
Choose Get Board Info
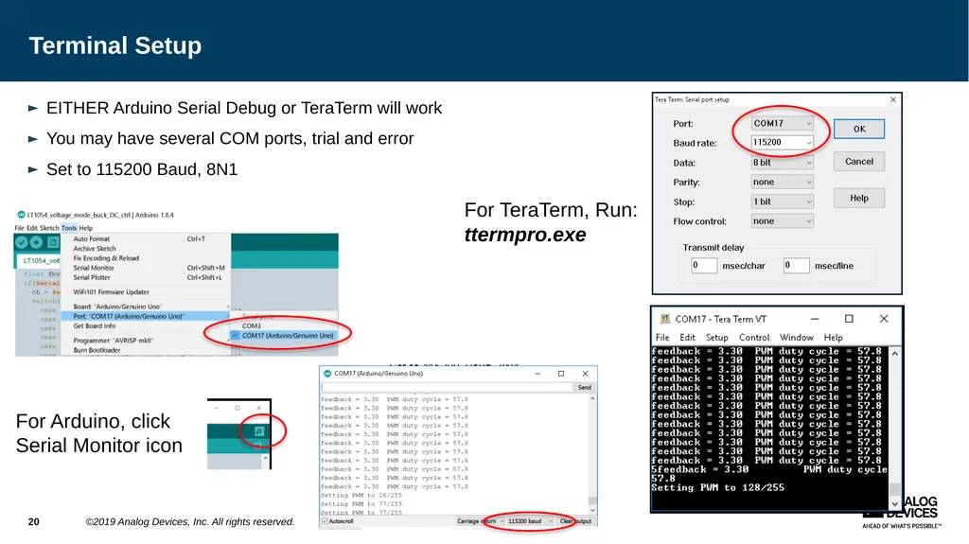click(146, 325)
